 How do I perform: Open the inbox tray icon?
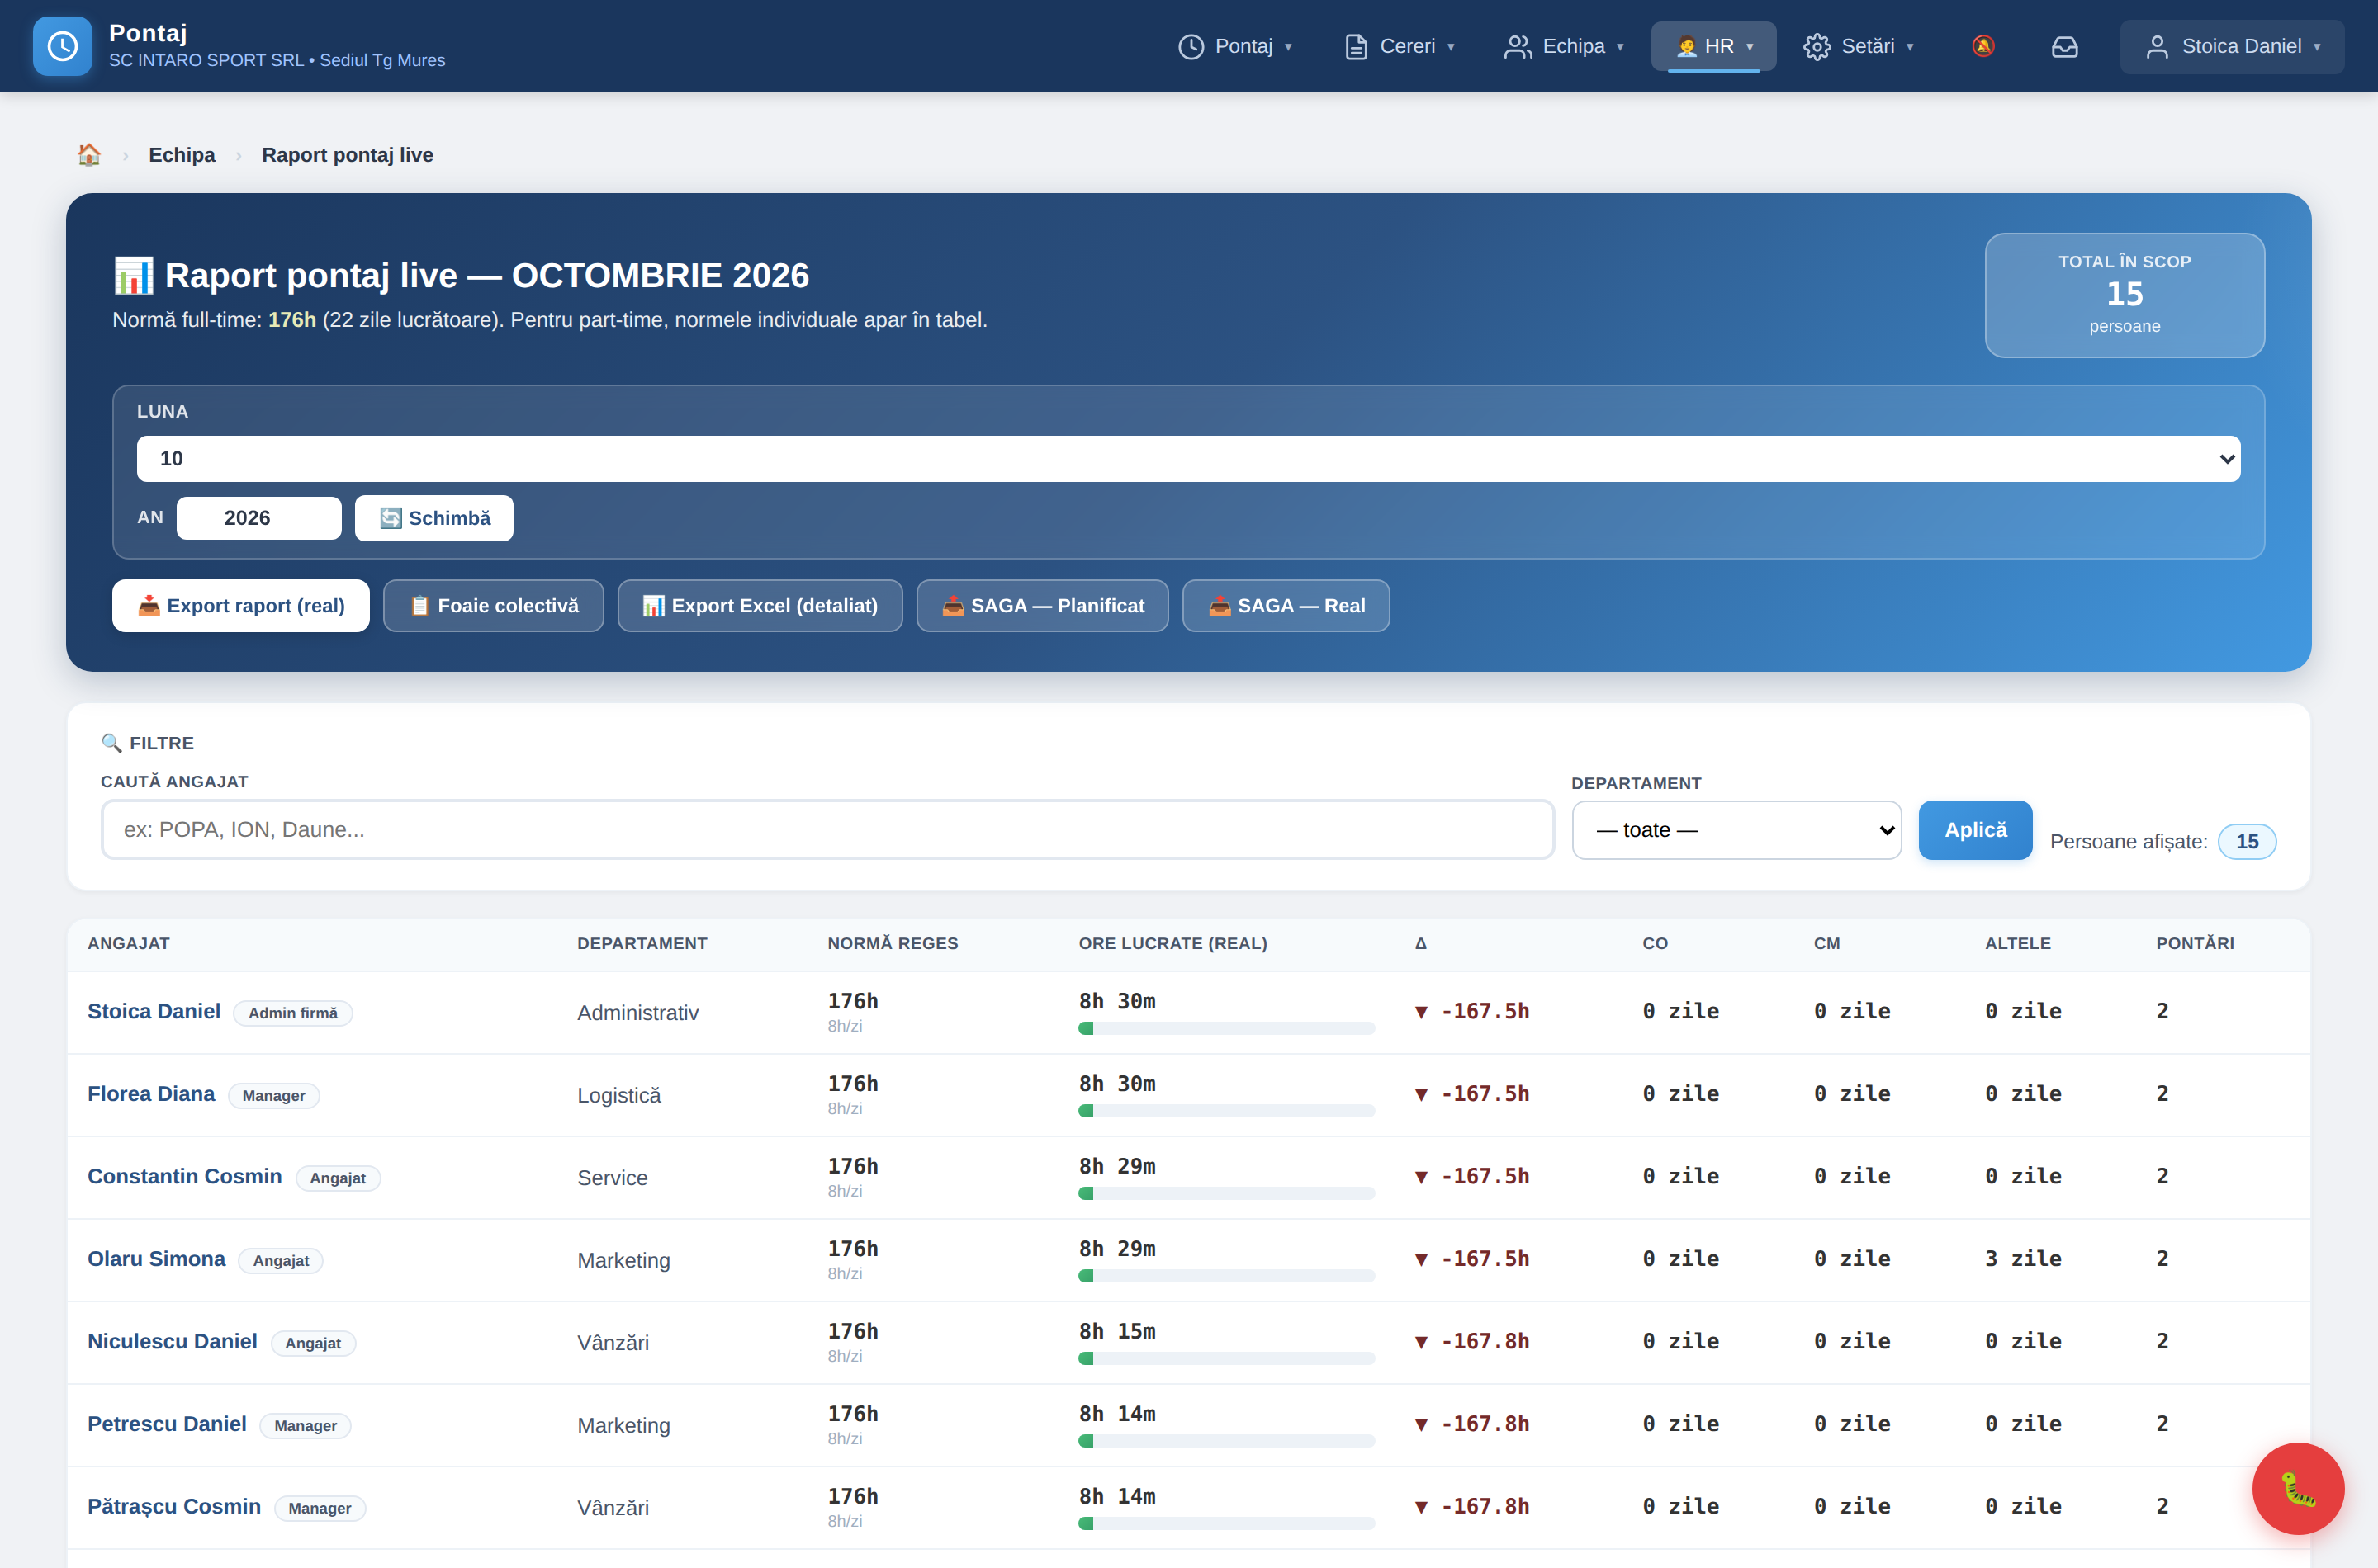click(2065, 46)
